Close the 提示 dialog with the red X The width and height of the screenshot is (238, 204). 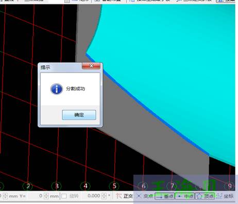tap(91, 66)
